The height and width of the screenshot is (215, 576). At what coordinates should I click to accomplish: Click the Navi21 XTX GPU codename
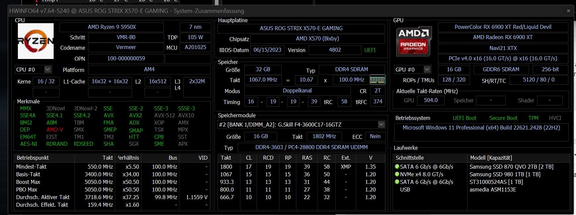click(503, 48)
